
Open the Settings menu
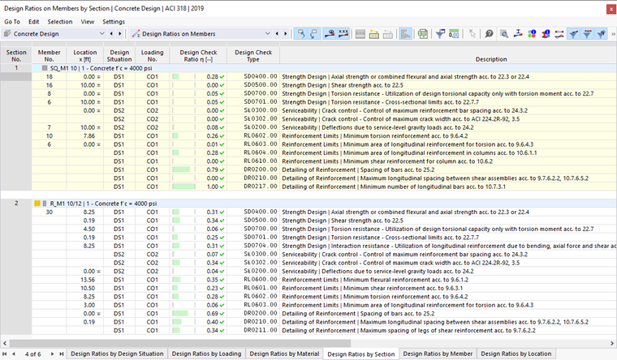click(114, 22)
